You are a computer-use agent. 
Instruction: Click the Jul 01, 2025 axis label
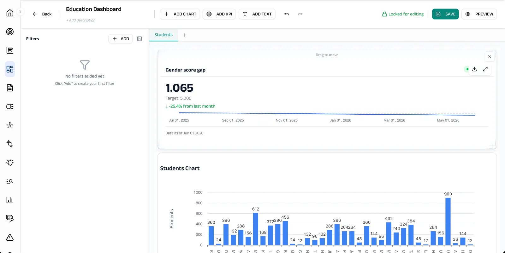pyautogui.click(x=179, y=120)
